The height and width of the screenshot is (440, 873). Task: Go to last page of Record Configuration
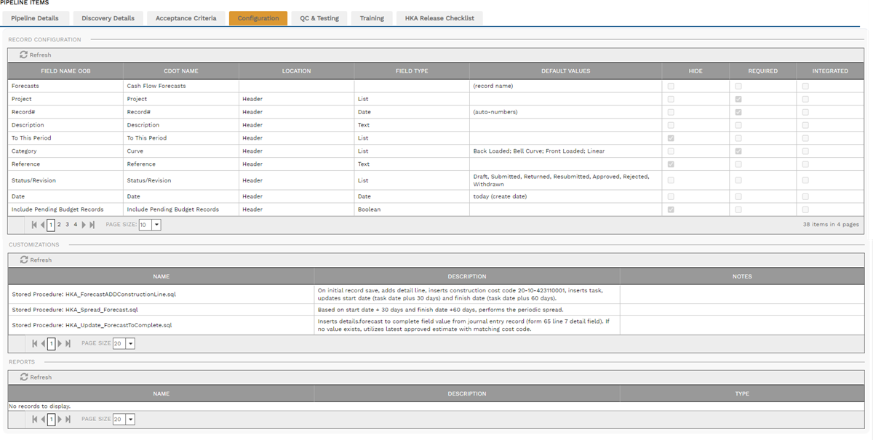coord(92,225)
